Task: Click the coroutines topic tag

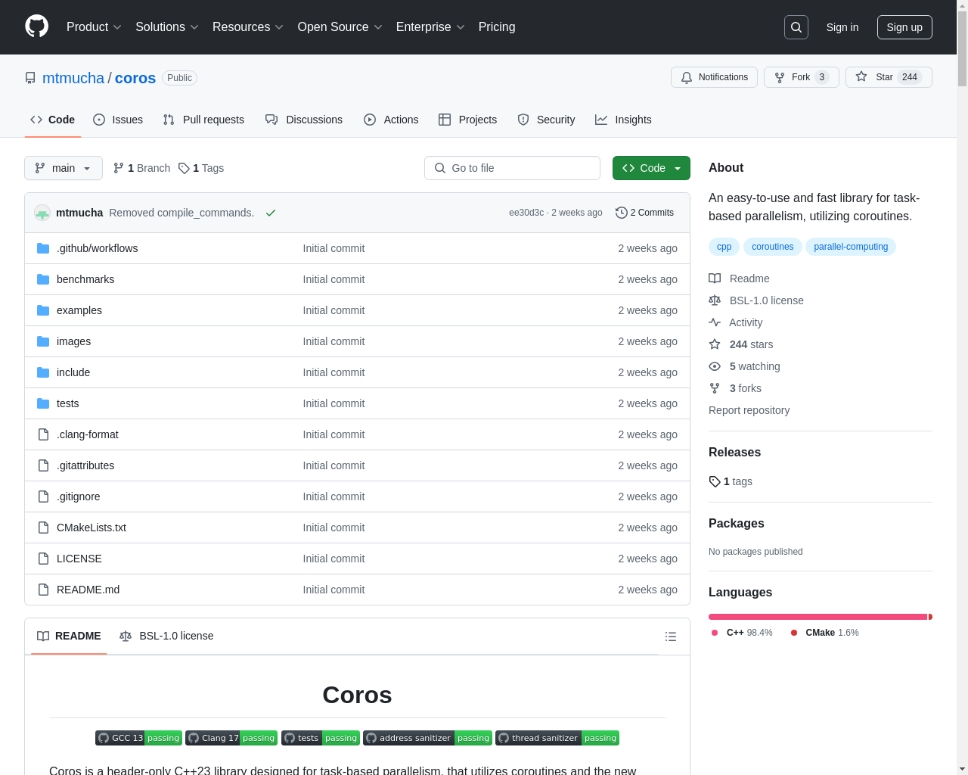Action: pos(773,247)
